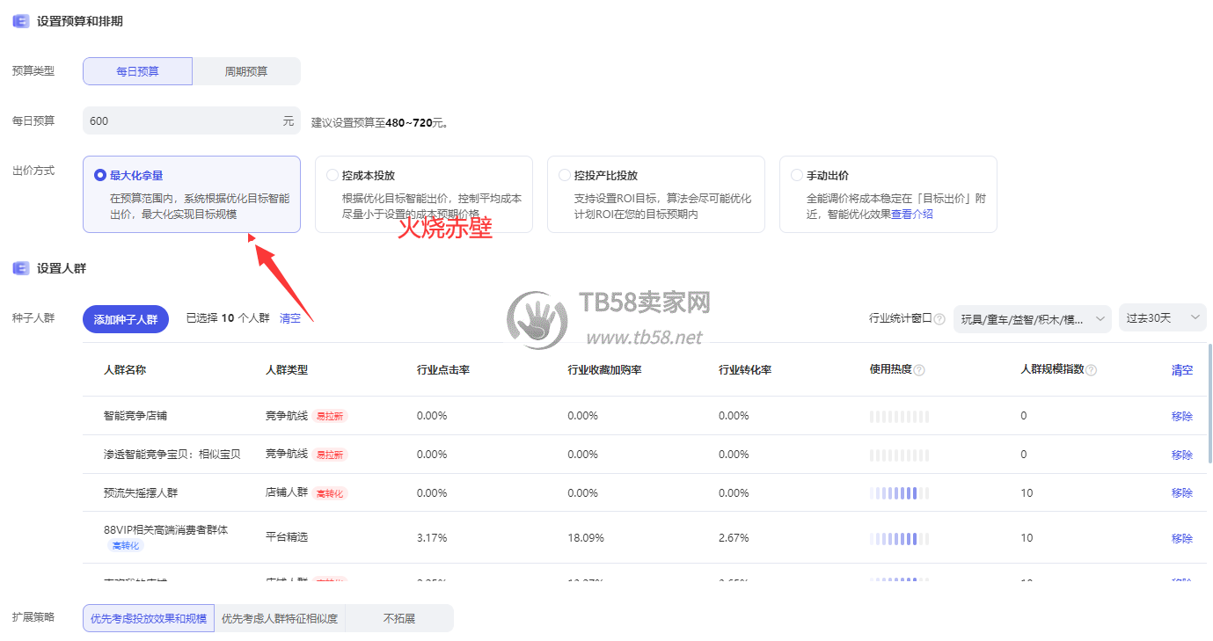Open help icon next to 使用热度 header

[x=919, y=370]
